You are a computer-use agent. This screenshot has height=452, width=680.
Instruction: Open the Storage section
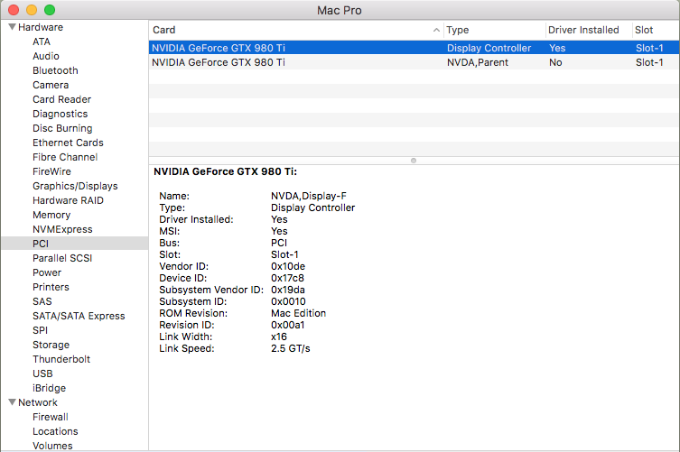click(51, 345)
